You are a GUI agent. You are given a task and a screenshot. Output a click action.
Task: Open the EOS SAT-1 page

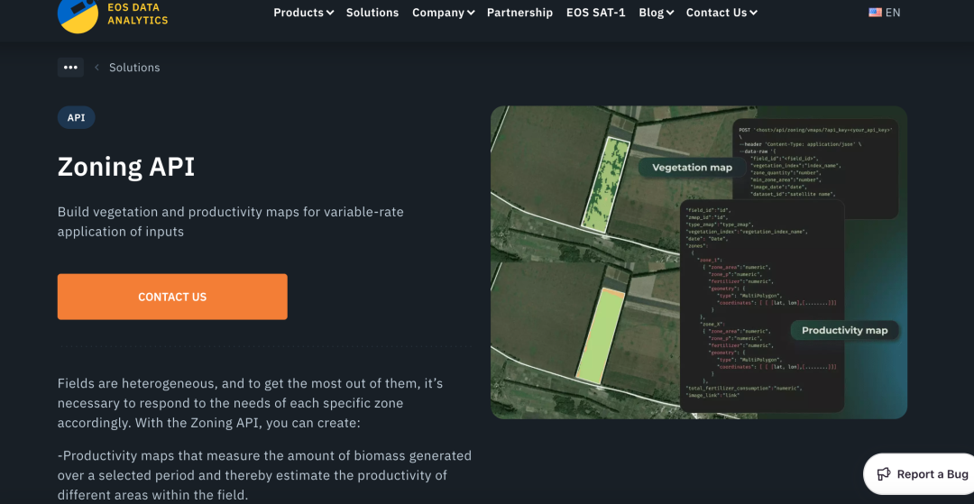pyautogui.click(x=596, y=13)
